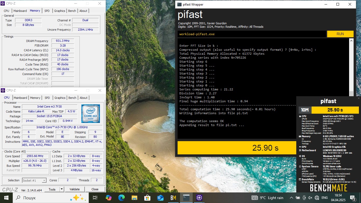Launch Copilot from the taskbar
The height and width of the screenshot is (203, 361).
[x=108, y=198]
